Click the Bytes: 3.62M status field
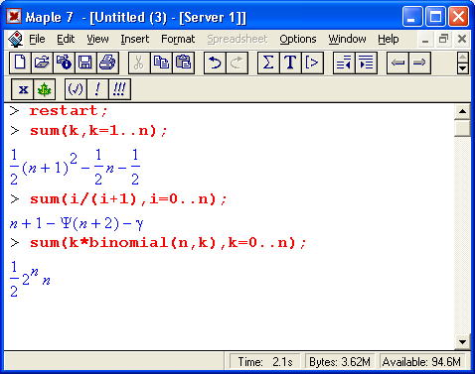Viewport: 475px width, 374px height. click(340, 362)
